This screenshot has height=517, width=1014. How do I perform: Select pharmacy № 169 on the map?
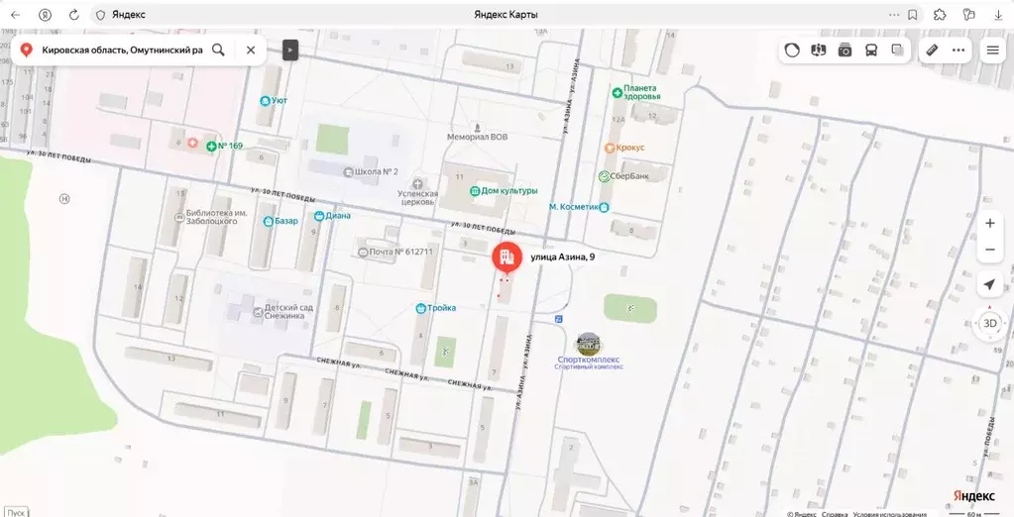[x=224, y=146]
